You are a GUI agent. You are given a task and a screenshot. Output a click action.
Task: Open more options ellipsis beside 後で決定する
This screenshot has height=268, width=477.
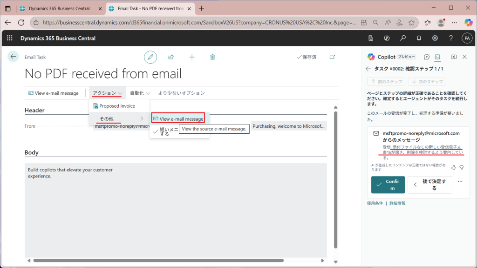460,181
